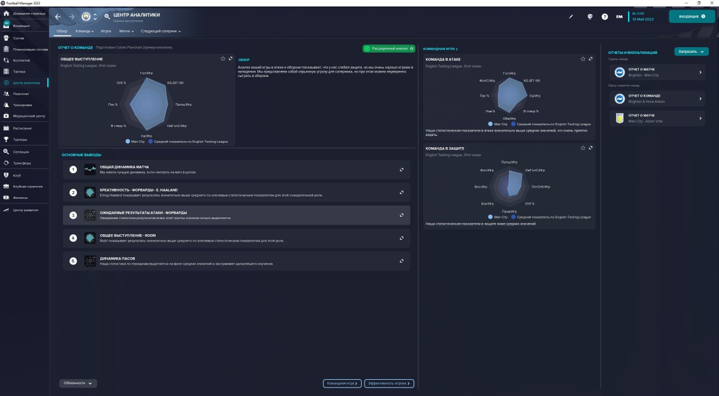Open the Запросить dropdown
This screenshot has width=719, height=396.
(x=691, y=52)
